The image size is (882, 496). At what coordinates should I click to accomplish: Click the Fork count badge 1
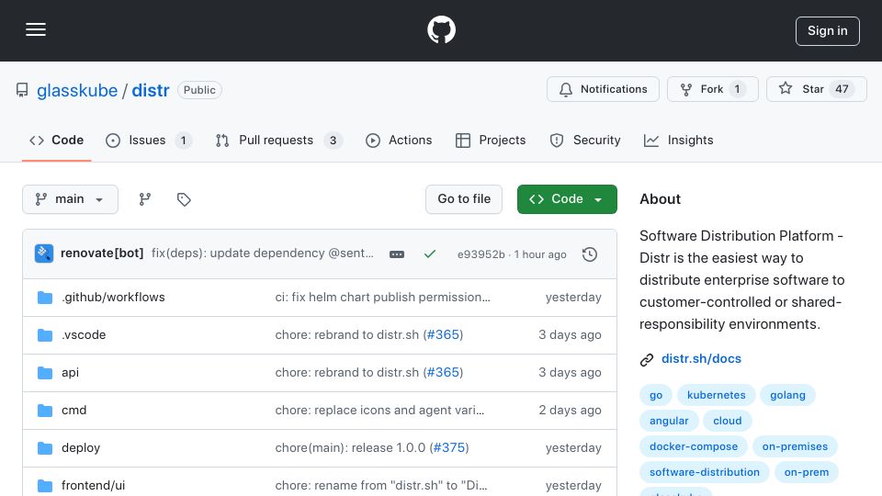[x=737, y=89]
